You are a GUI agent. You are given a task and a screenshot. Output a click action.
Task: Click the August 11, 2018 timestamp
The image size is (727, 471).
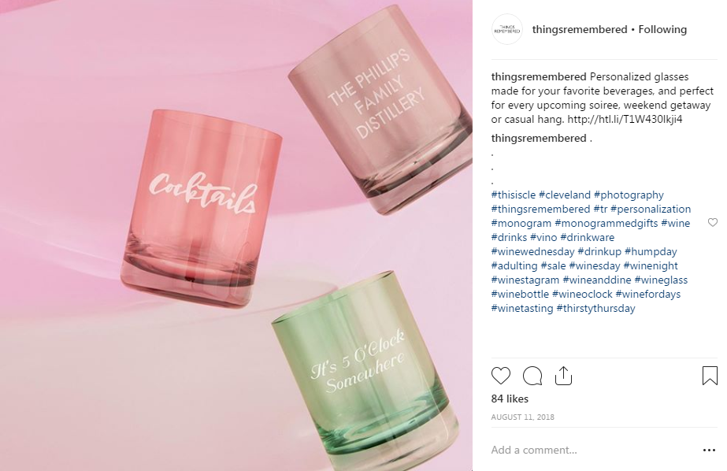point(522,417)
